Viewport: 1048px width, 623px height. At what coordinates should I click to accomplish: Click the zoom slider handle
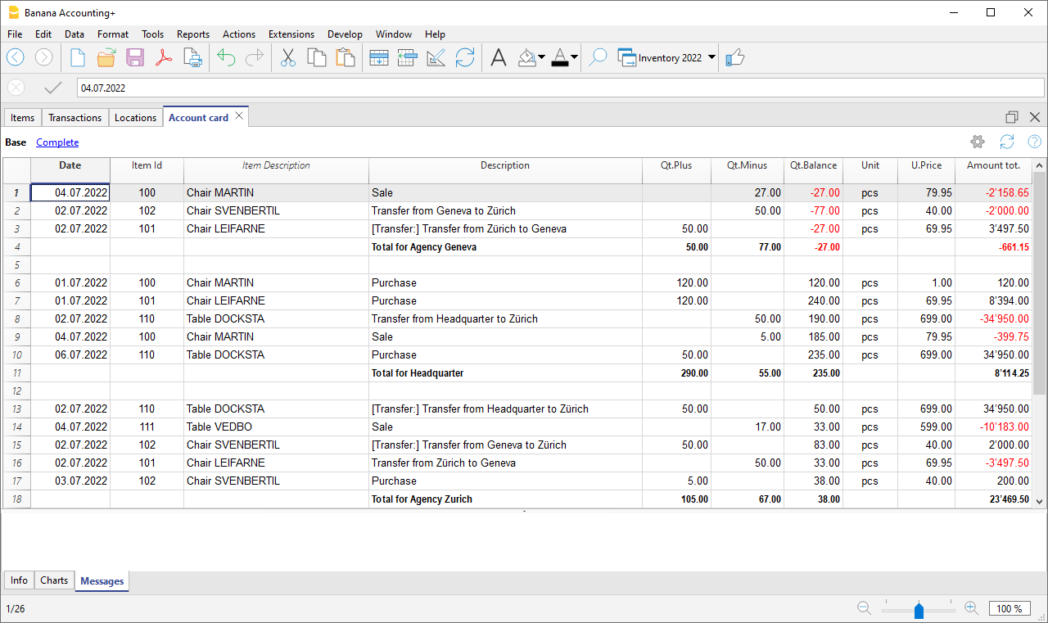click(919, 610)
